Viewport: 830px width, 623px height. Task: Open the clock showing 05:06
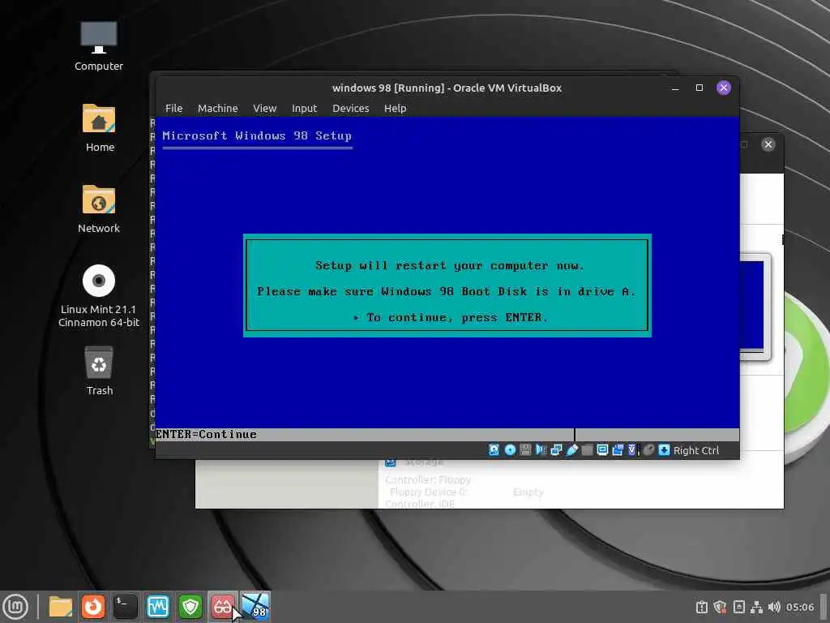[800, 607]
